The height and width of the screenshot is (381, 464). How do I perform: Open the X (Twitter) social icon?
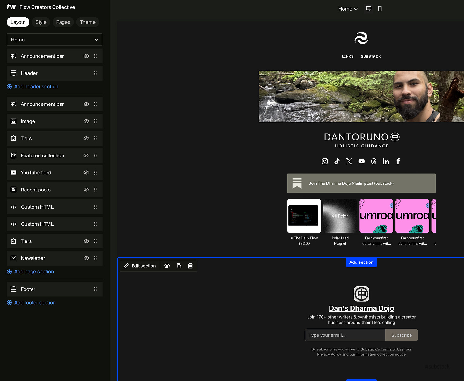[349, 161]
